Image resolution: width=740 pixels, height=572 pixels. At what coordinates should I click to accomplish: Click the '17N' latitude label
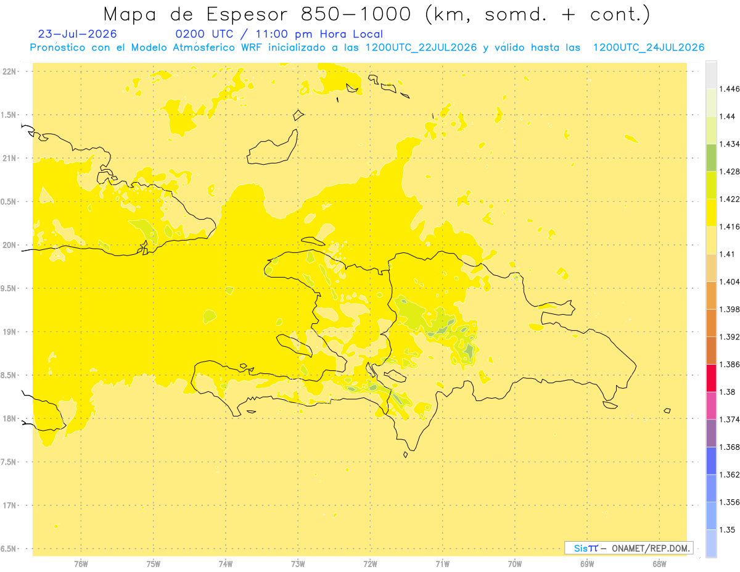pos(10,505)
